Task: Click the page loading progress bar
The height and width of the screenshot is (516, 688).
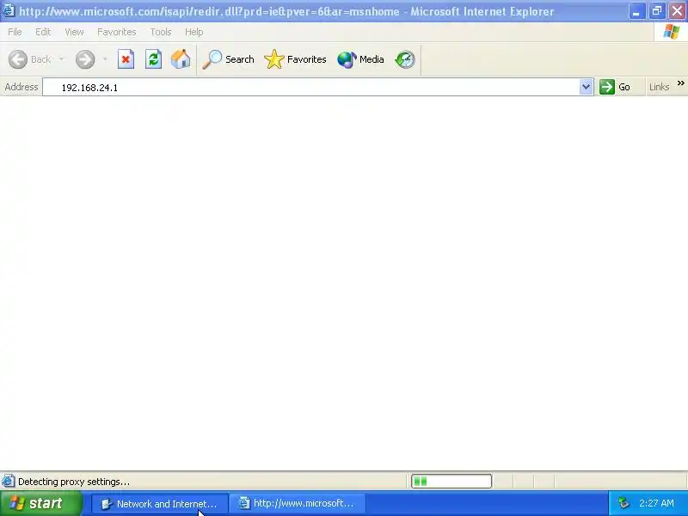Action: [451, 482]
